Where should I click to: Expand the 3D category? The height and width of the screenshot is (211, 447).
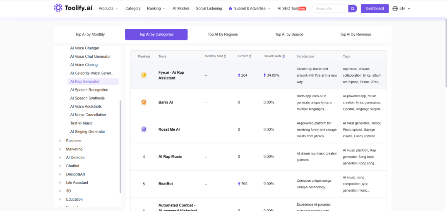(x=60, y=191)
